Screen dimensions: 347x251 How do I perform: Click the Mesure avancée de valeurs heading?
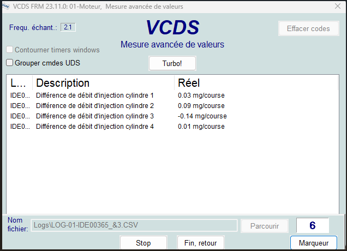172,45
